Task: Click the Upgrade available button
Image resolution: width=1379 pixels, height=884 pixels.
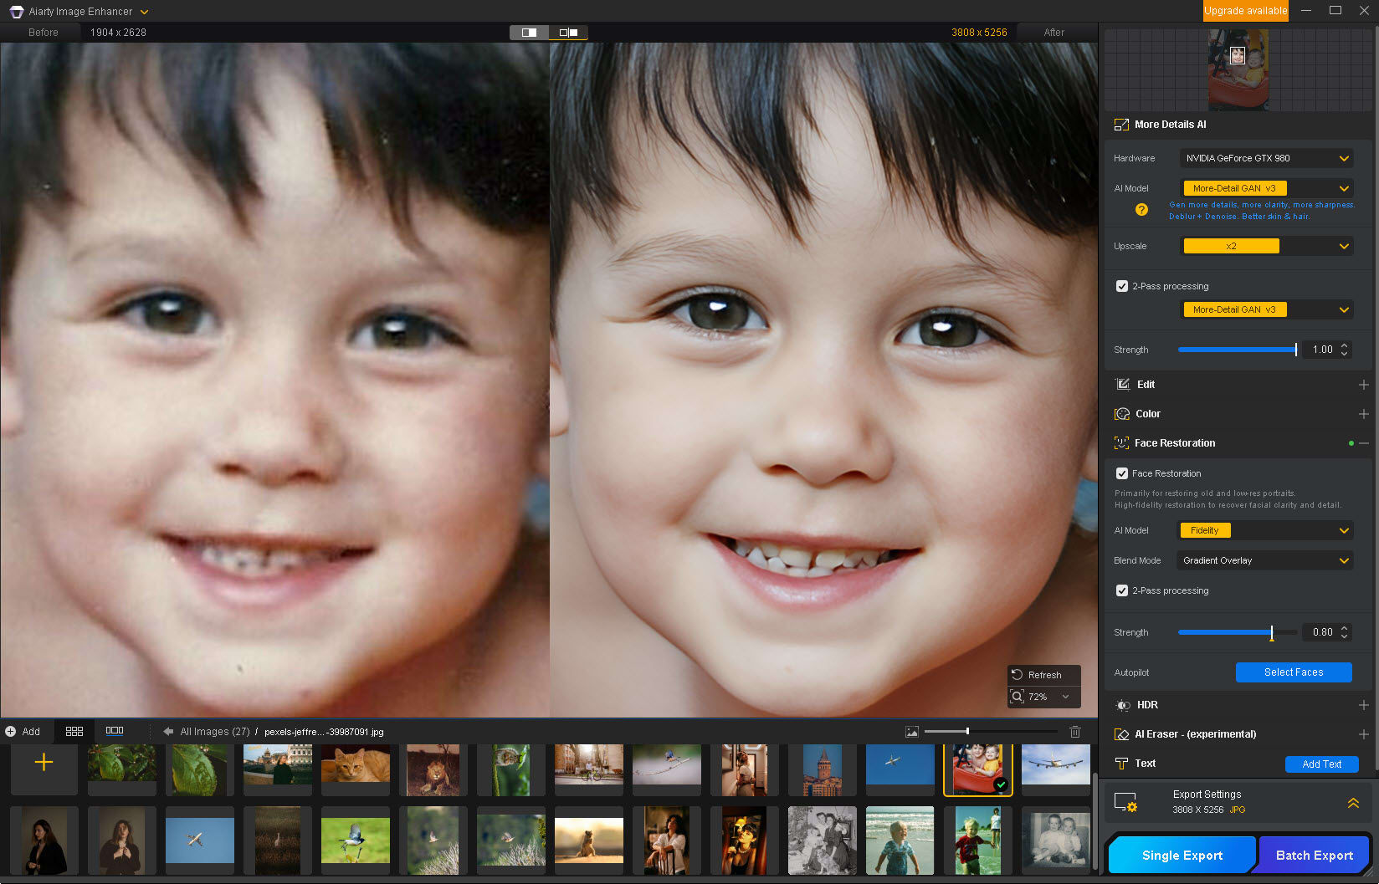Action: point(1245,11)
